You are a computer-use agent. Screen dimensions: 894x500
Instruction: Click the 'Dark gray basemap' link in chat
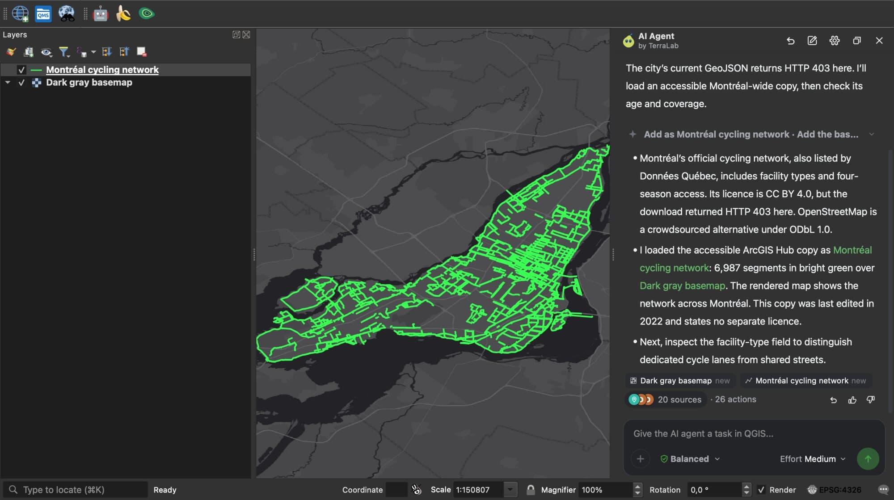click(682, 286)
